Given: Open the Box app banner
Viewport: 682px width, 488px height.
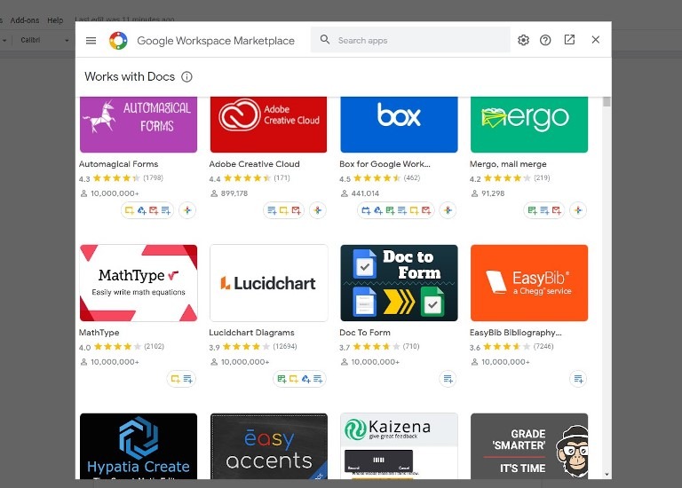Looking at the screenshot, I should coord(399,124).
